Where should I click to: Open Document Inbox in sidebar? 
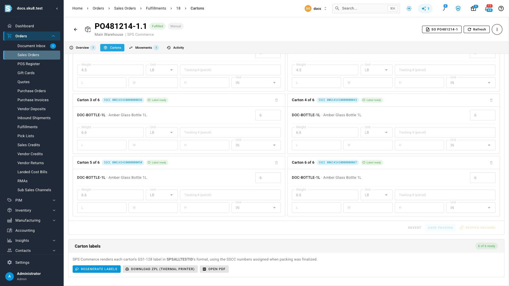point(32,46)
